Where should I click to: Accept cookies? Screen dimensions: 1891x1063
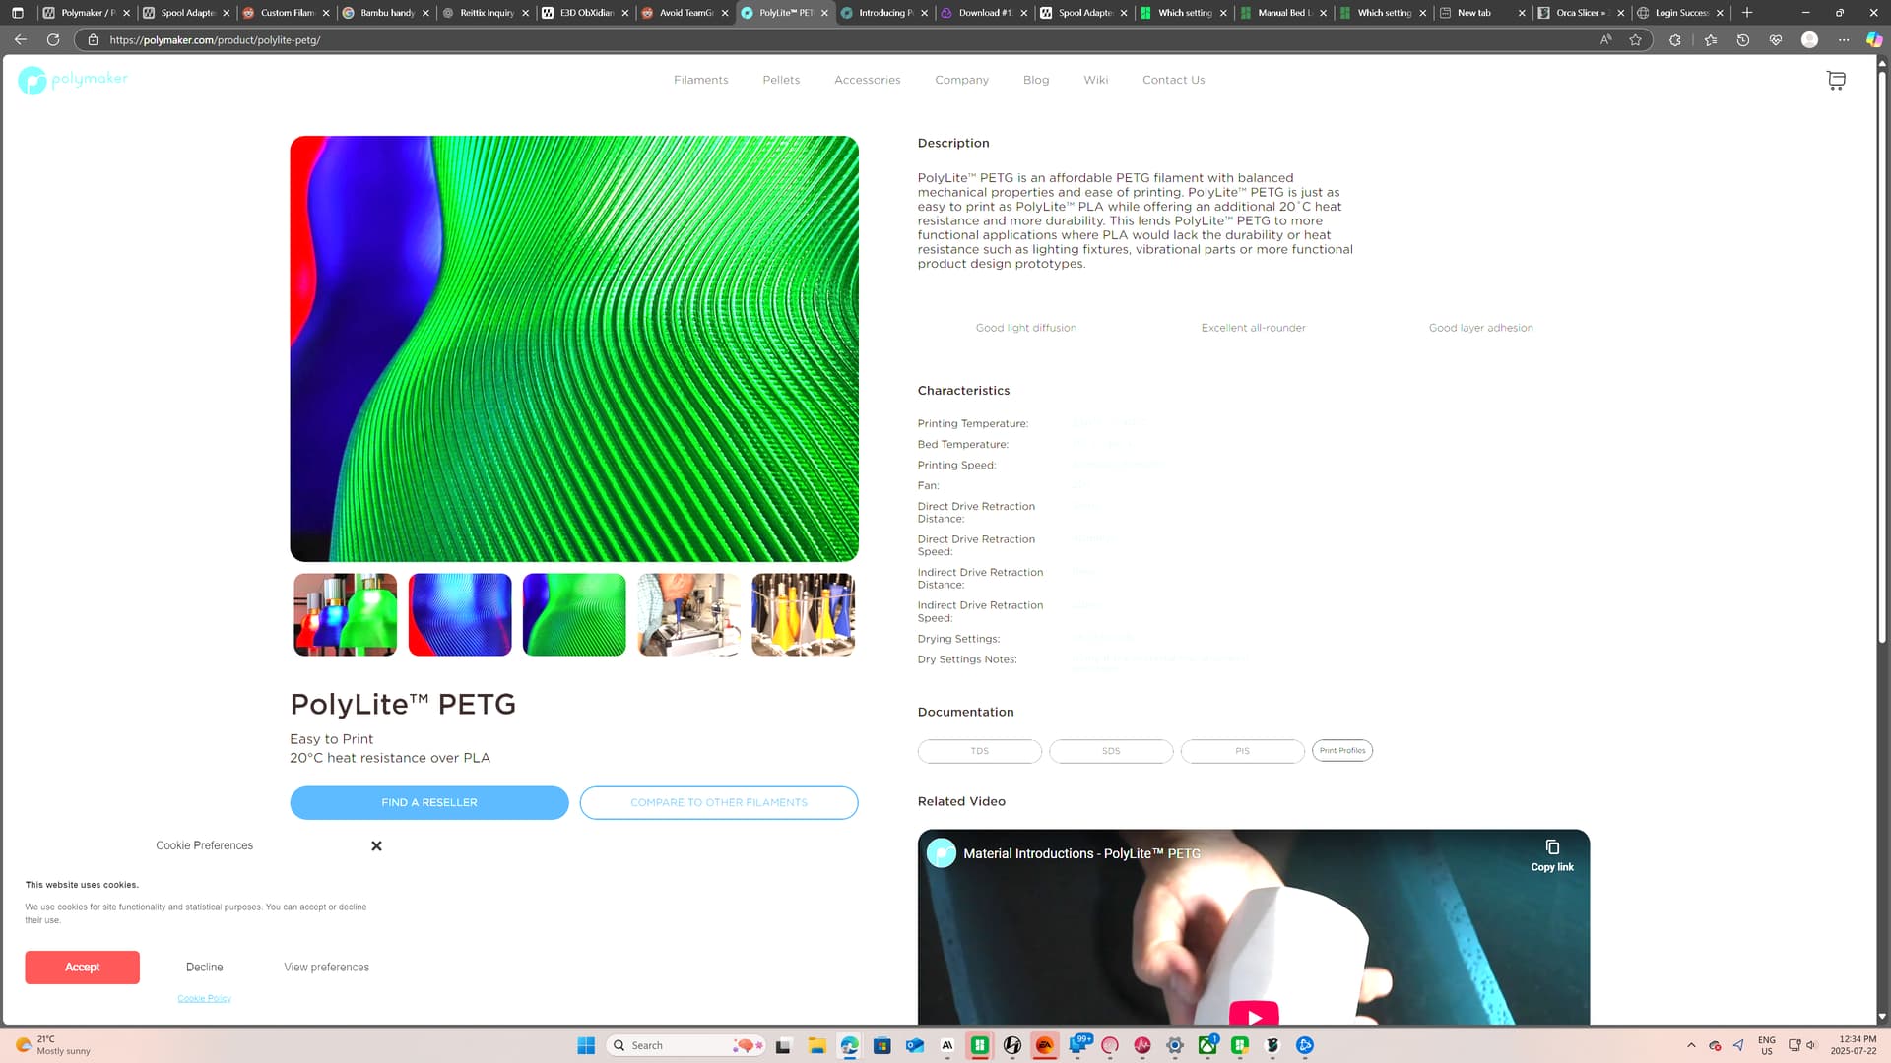82,968
